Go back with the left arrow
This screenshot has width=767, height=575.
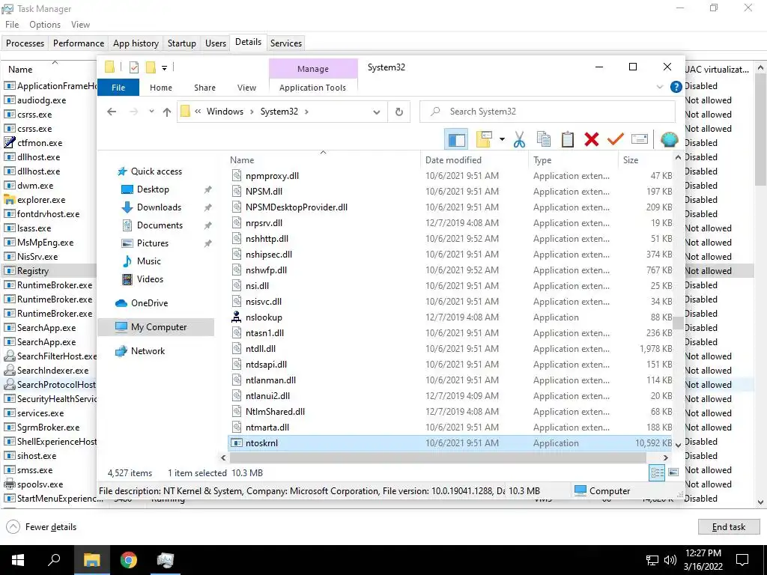pos(112,112)
